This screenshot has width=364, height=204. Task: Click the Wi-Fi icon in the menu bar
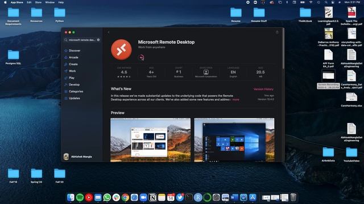click(x=311, y=2)
